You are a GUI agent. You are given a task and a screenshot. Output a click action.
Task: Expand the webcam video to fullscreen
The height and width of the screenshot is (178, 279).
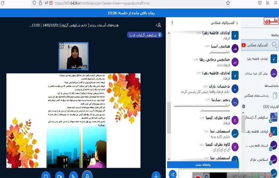[x=61, y=46]
